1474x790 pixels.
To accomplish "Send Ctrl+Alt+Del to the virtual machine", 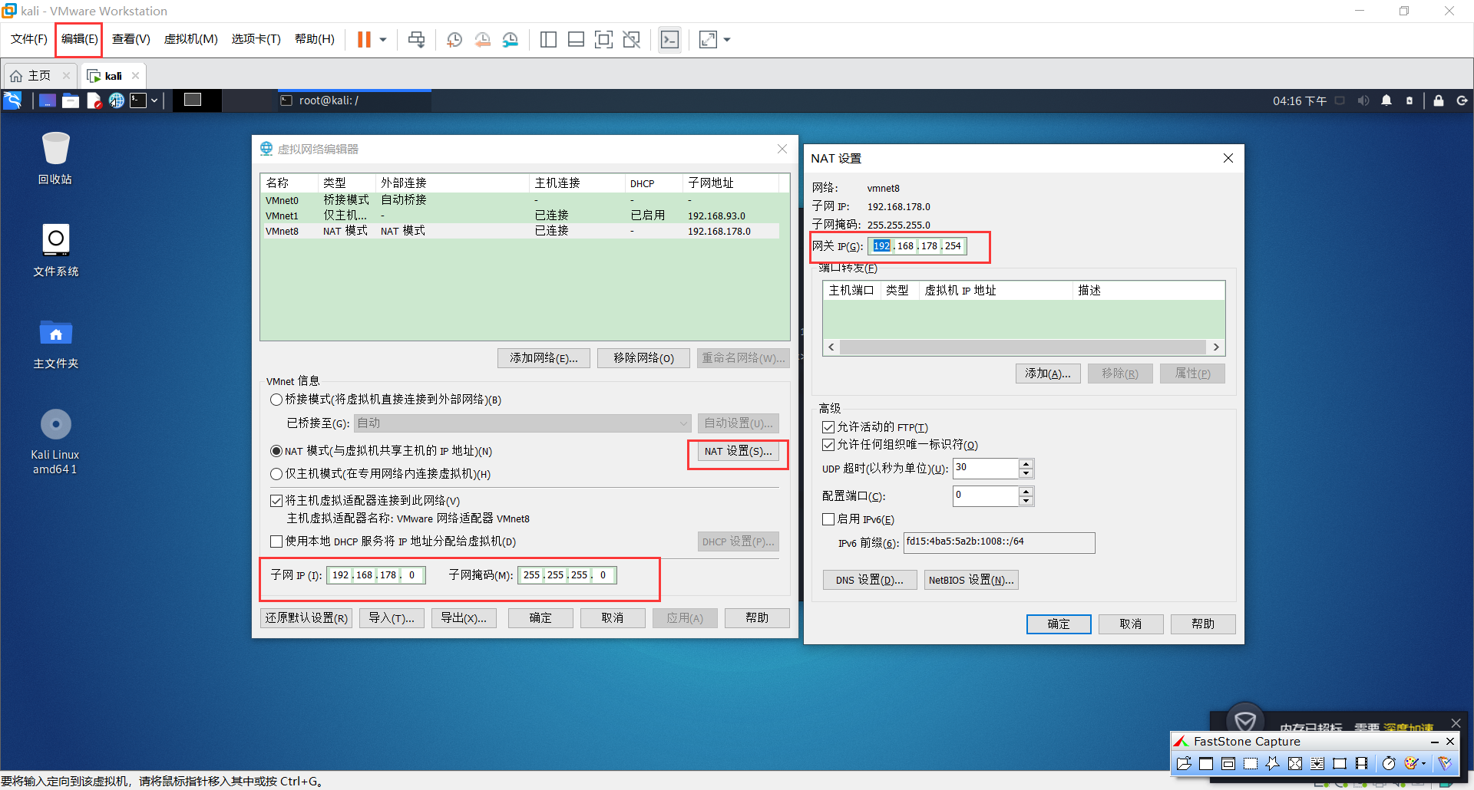I will click(x=416, y=39).
